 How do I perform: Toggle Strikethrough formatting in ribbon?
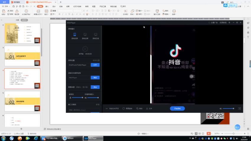69,14
